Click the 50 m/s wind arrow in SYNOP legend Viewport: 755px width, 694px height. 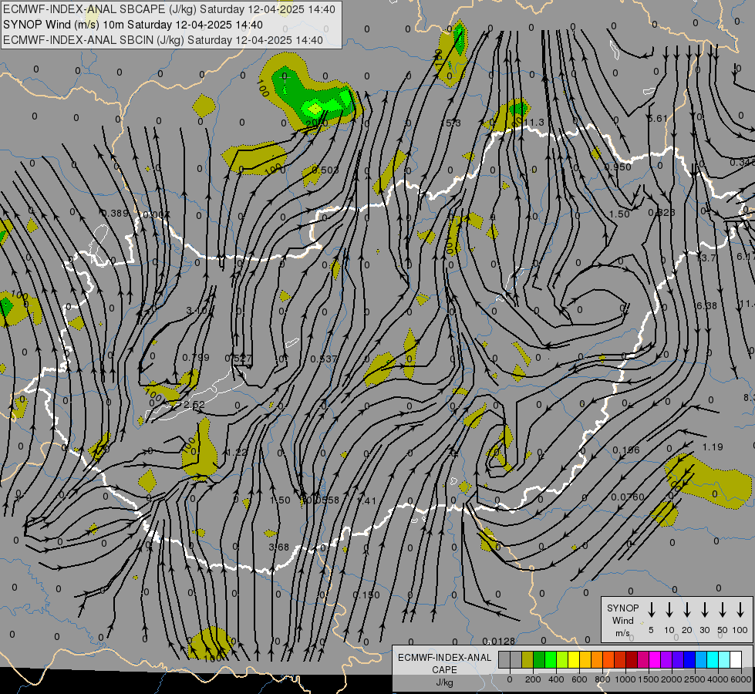(x=723, y=610)
